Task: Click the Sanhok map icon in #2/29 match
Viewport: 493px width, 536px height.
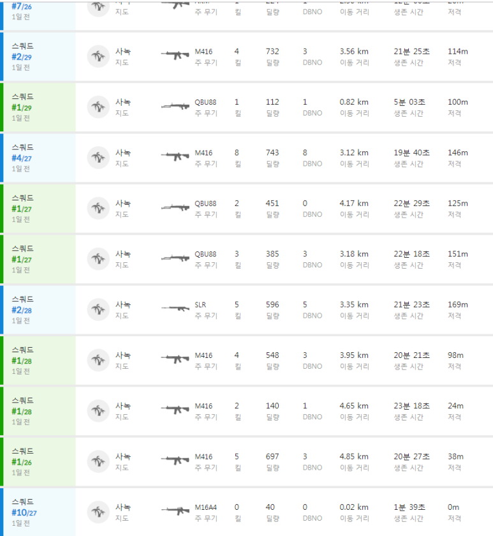Action: (98, 57)
